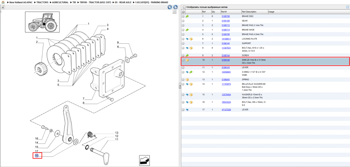Click the small square icon at diagram's top-right
The height and width of the screenshot is (167, 350).
coord(175,12)
